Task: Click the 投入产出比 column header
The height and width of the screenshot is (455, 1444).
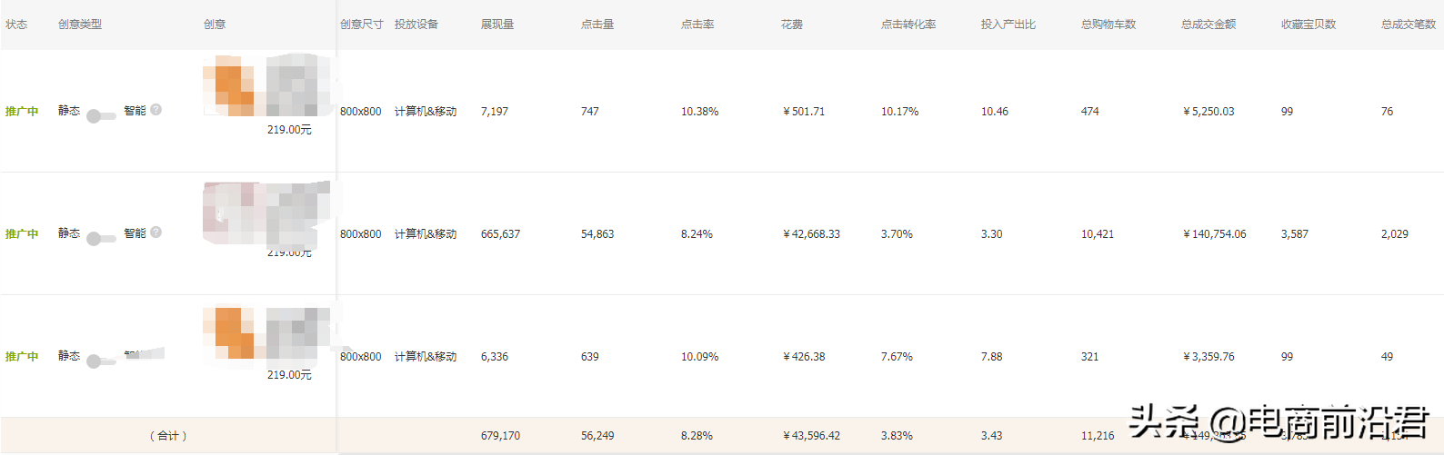Action: [x=1008, y=25]
